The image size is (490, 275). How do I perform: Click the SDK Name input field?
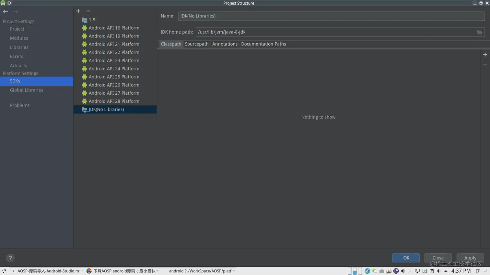click(x=331, y=16)
